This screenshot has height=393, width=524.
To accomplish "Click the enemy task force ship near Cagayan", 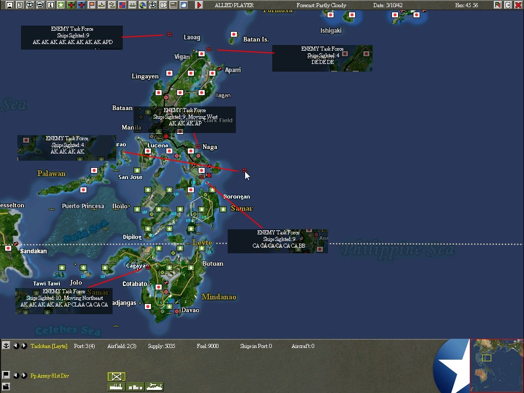I will click(148, 267).
